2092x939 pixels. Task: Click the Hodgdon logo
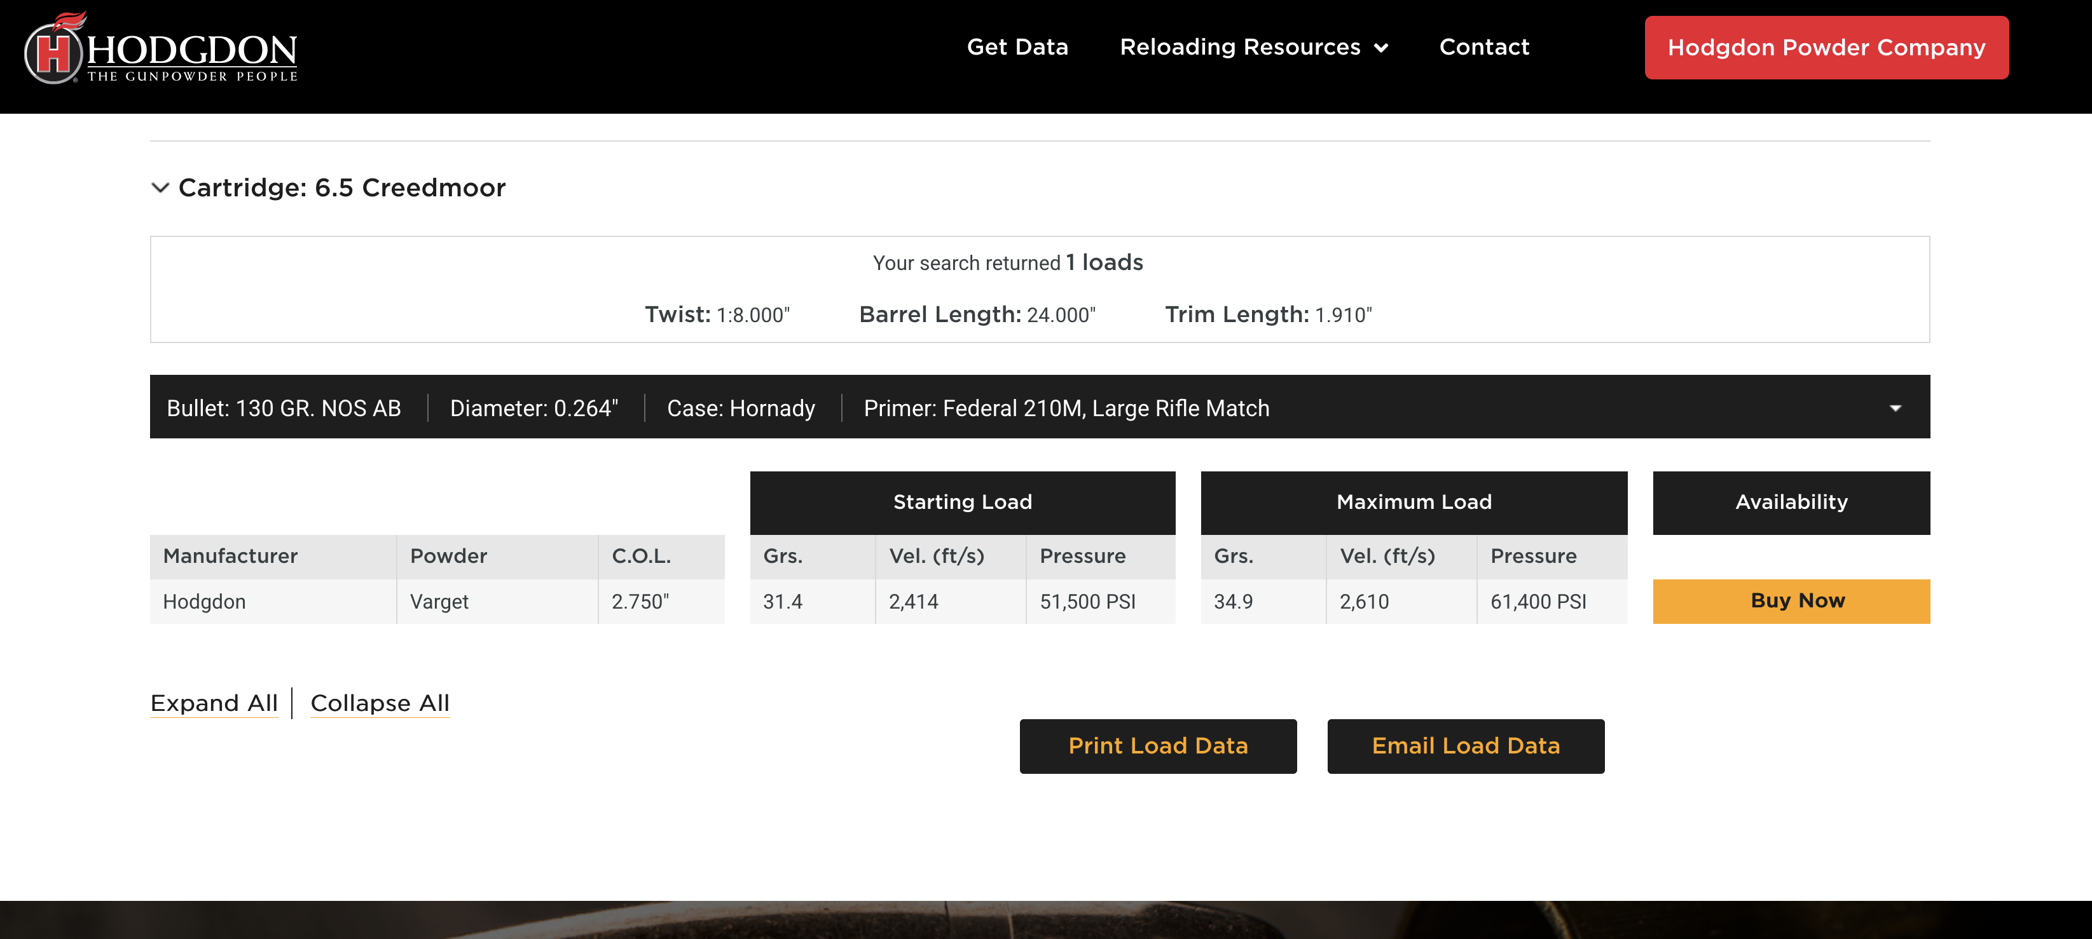[x=161, y=49]
